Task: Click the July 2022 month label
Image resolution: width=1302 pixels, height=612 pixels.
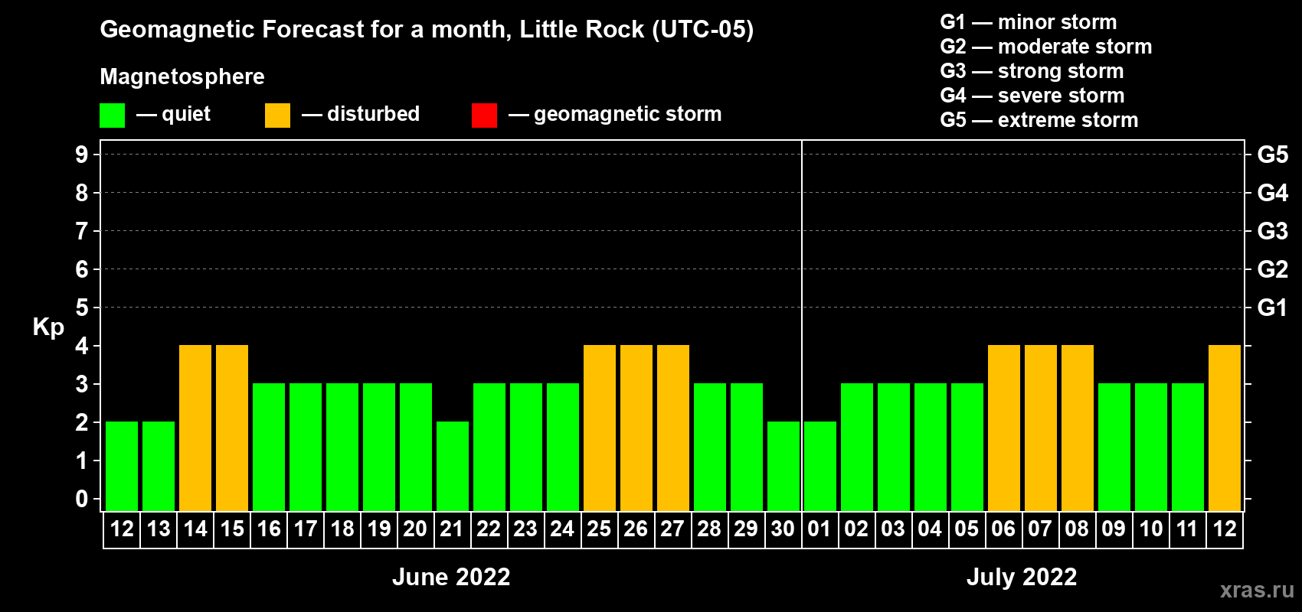Action: [x=1022, y=577]
